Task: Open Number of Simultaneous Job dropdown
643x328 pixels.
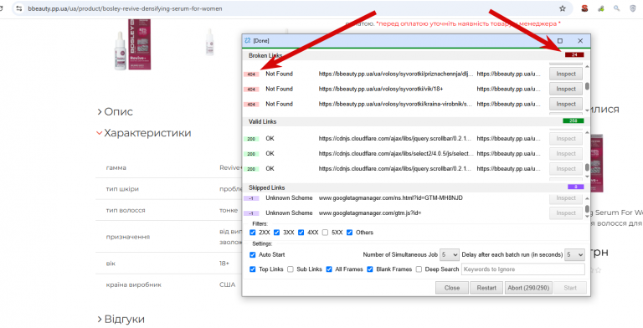Action: pos(450,254)
